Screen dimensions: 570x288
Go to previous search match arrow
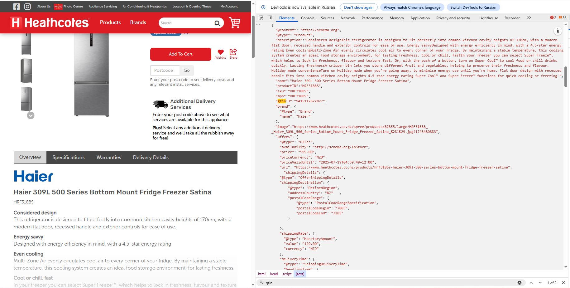click(531, 283)
